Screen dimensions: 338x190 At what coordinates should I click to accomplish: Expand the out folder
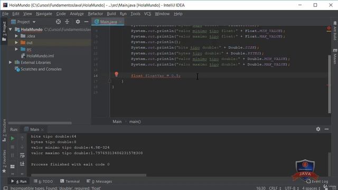click(16, 43)
